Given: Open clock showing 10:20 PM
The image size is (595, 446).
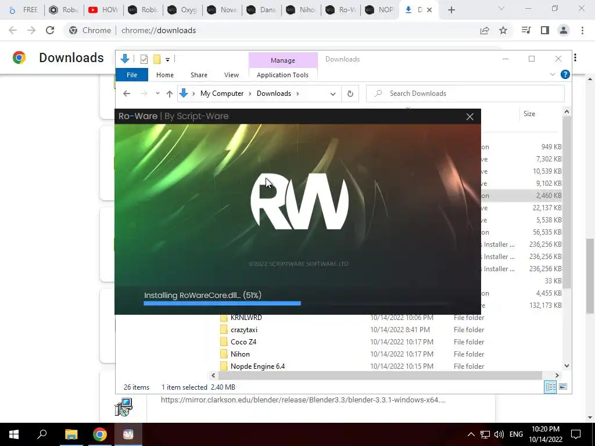Looking at the screenshot, I should point(545,434).
